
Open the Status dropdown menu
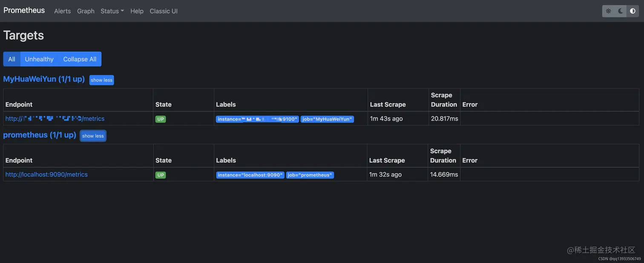(112, 11)
